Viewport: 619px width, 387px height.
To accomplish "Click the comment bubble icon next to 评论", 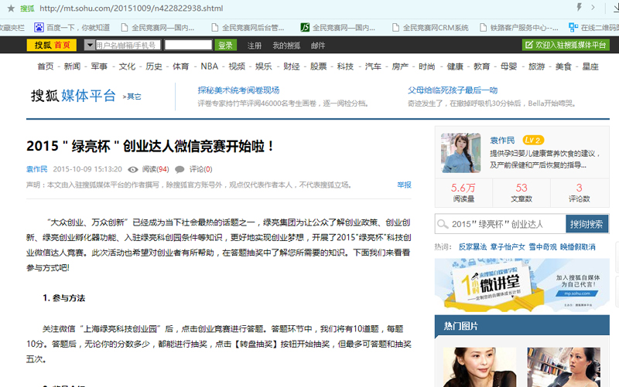I will pyautogui.click(x=180, y=169).
